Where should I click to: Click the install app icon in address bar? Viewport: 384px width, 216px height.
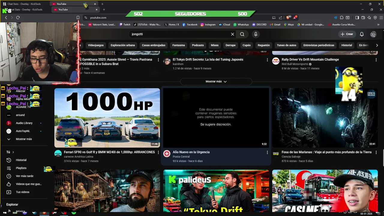(x=274, y=18)
